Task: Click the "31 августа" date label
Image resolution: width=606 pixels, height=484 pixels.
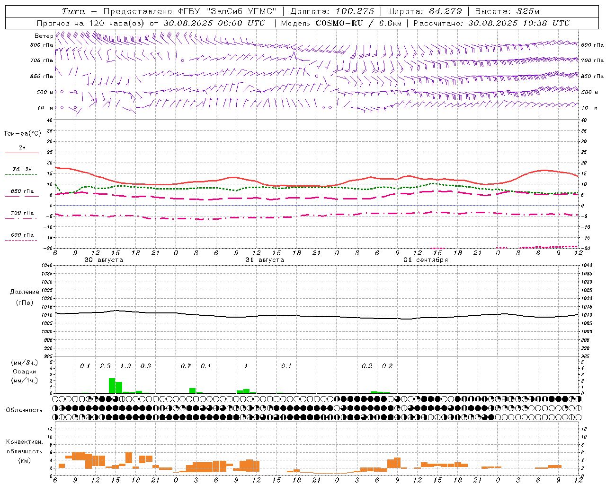Action: click(x=265, y=260)
